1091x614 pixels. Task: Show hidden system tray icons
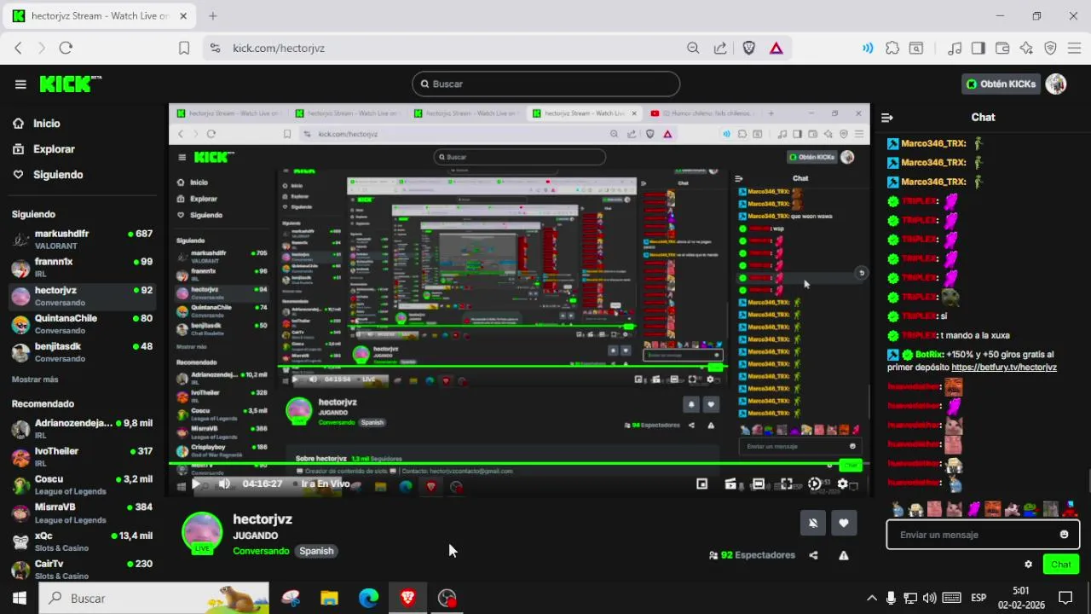(x=871, y=598)
